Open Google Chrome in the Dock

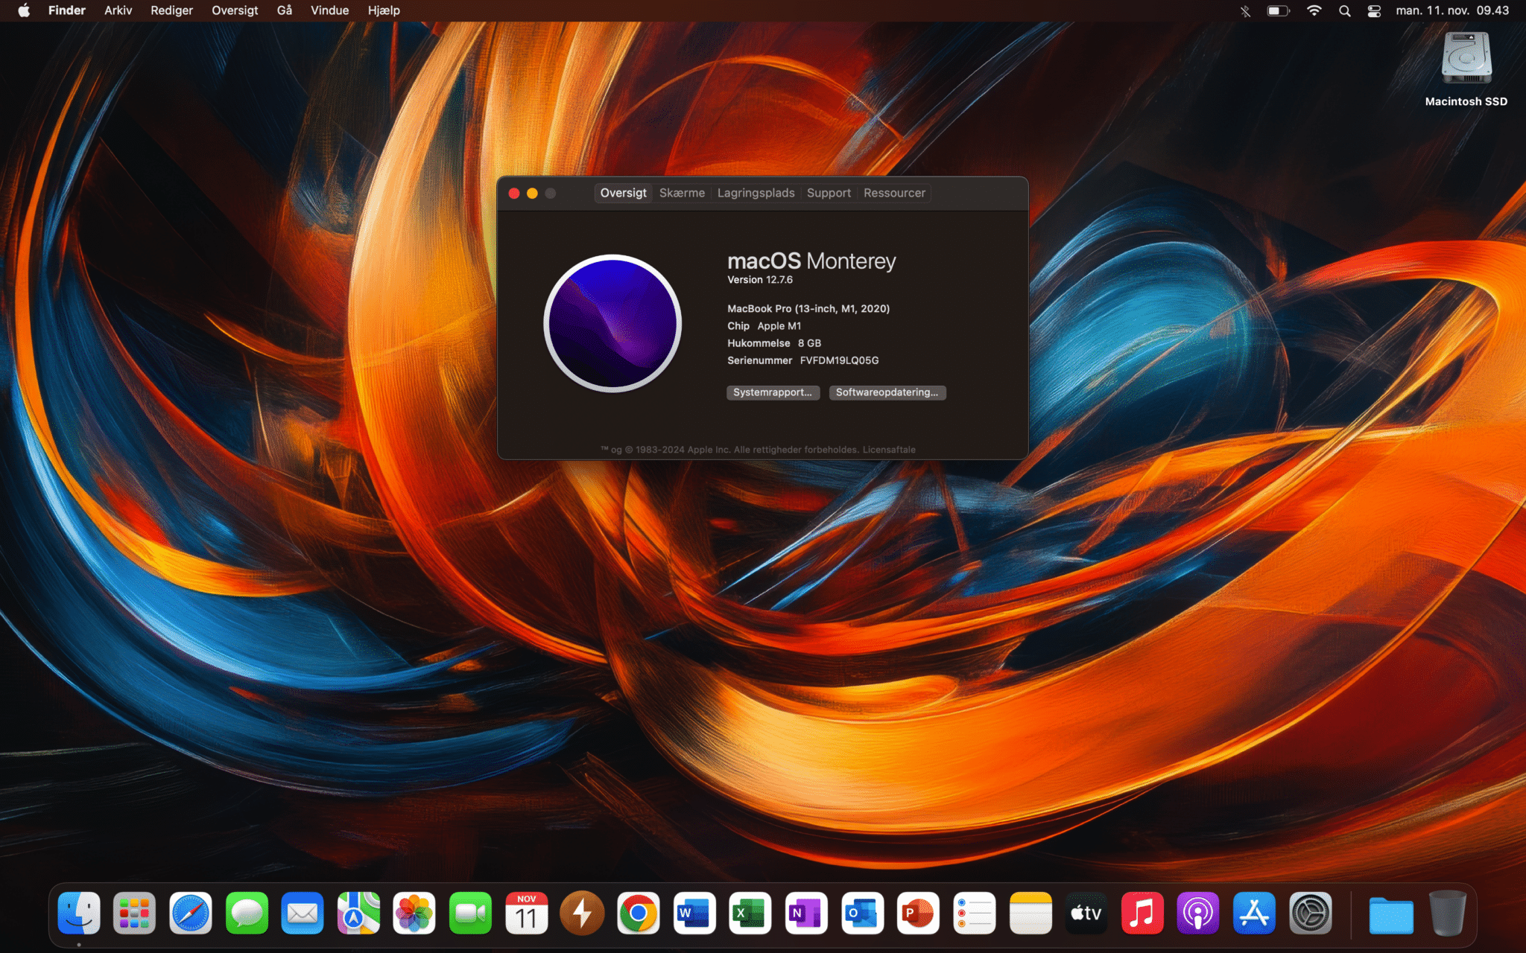pos(639,914)
